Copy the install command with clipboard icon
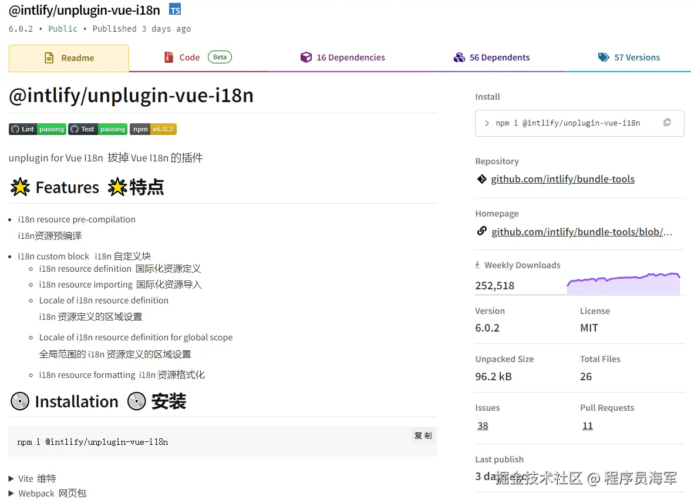 coord(667,123)
